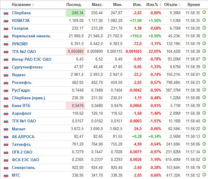The height and width of the screenshot is (179, 208).
Task: Open the ТГК №2 ОАО stock link
Action: tap(24, 52)
